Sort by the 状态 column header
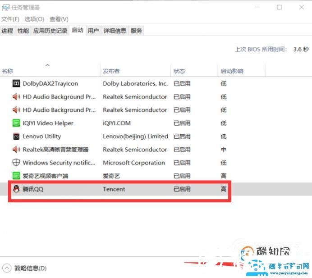Screen dimensions: 312x278 pos(194,70)
